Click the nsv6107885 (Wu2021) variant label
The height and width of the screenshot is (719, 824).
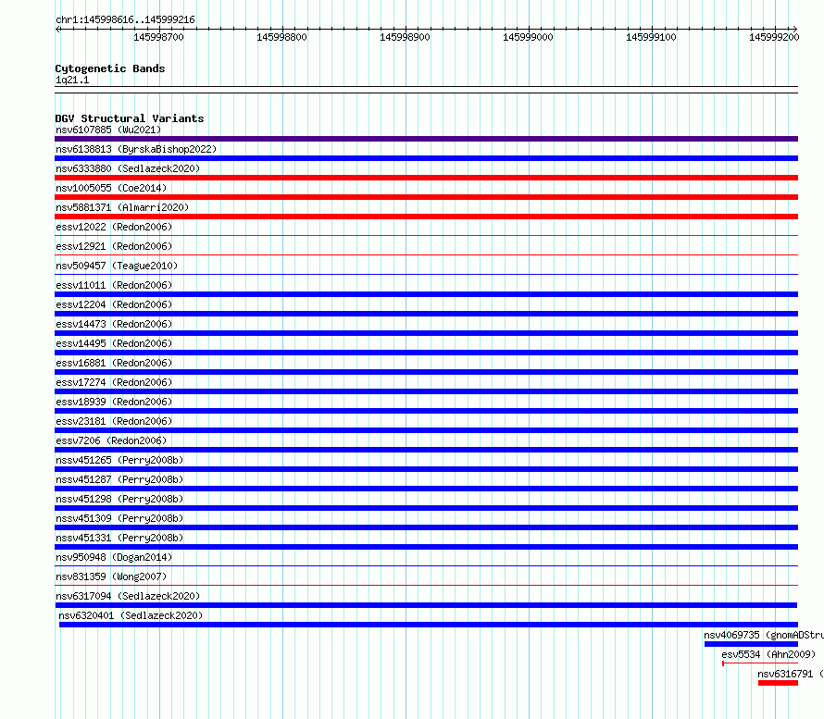tap(108, 130)
